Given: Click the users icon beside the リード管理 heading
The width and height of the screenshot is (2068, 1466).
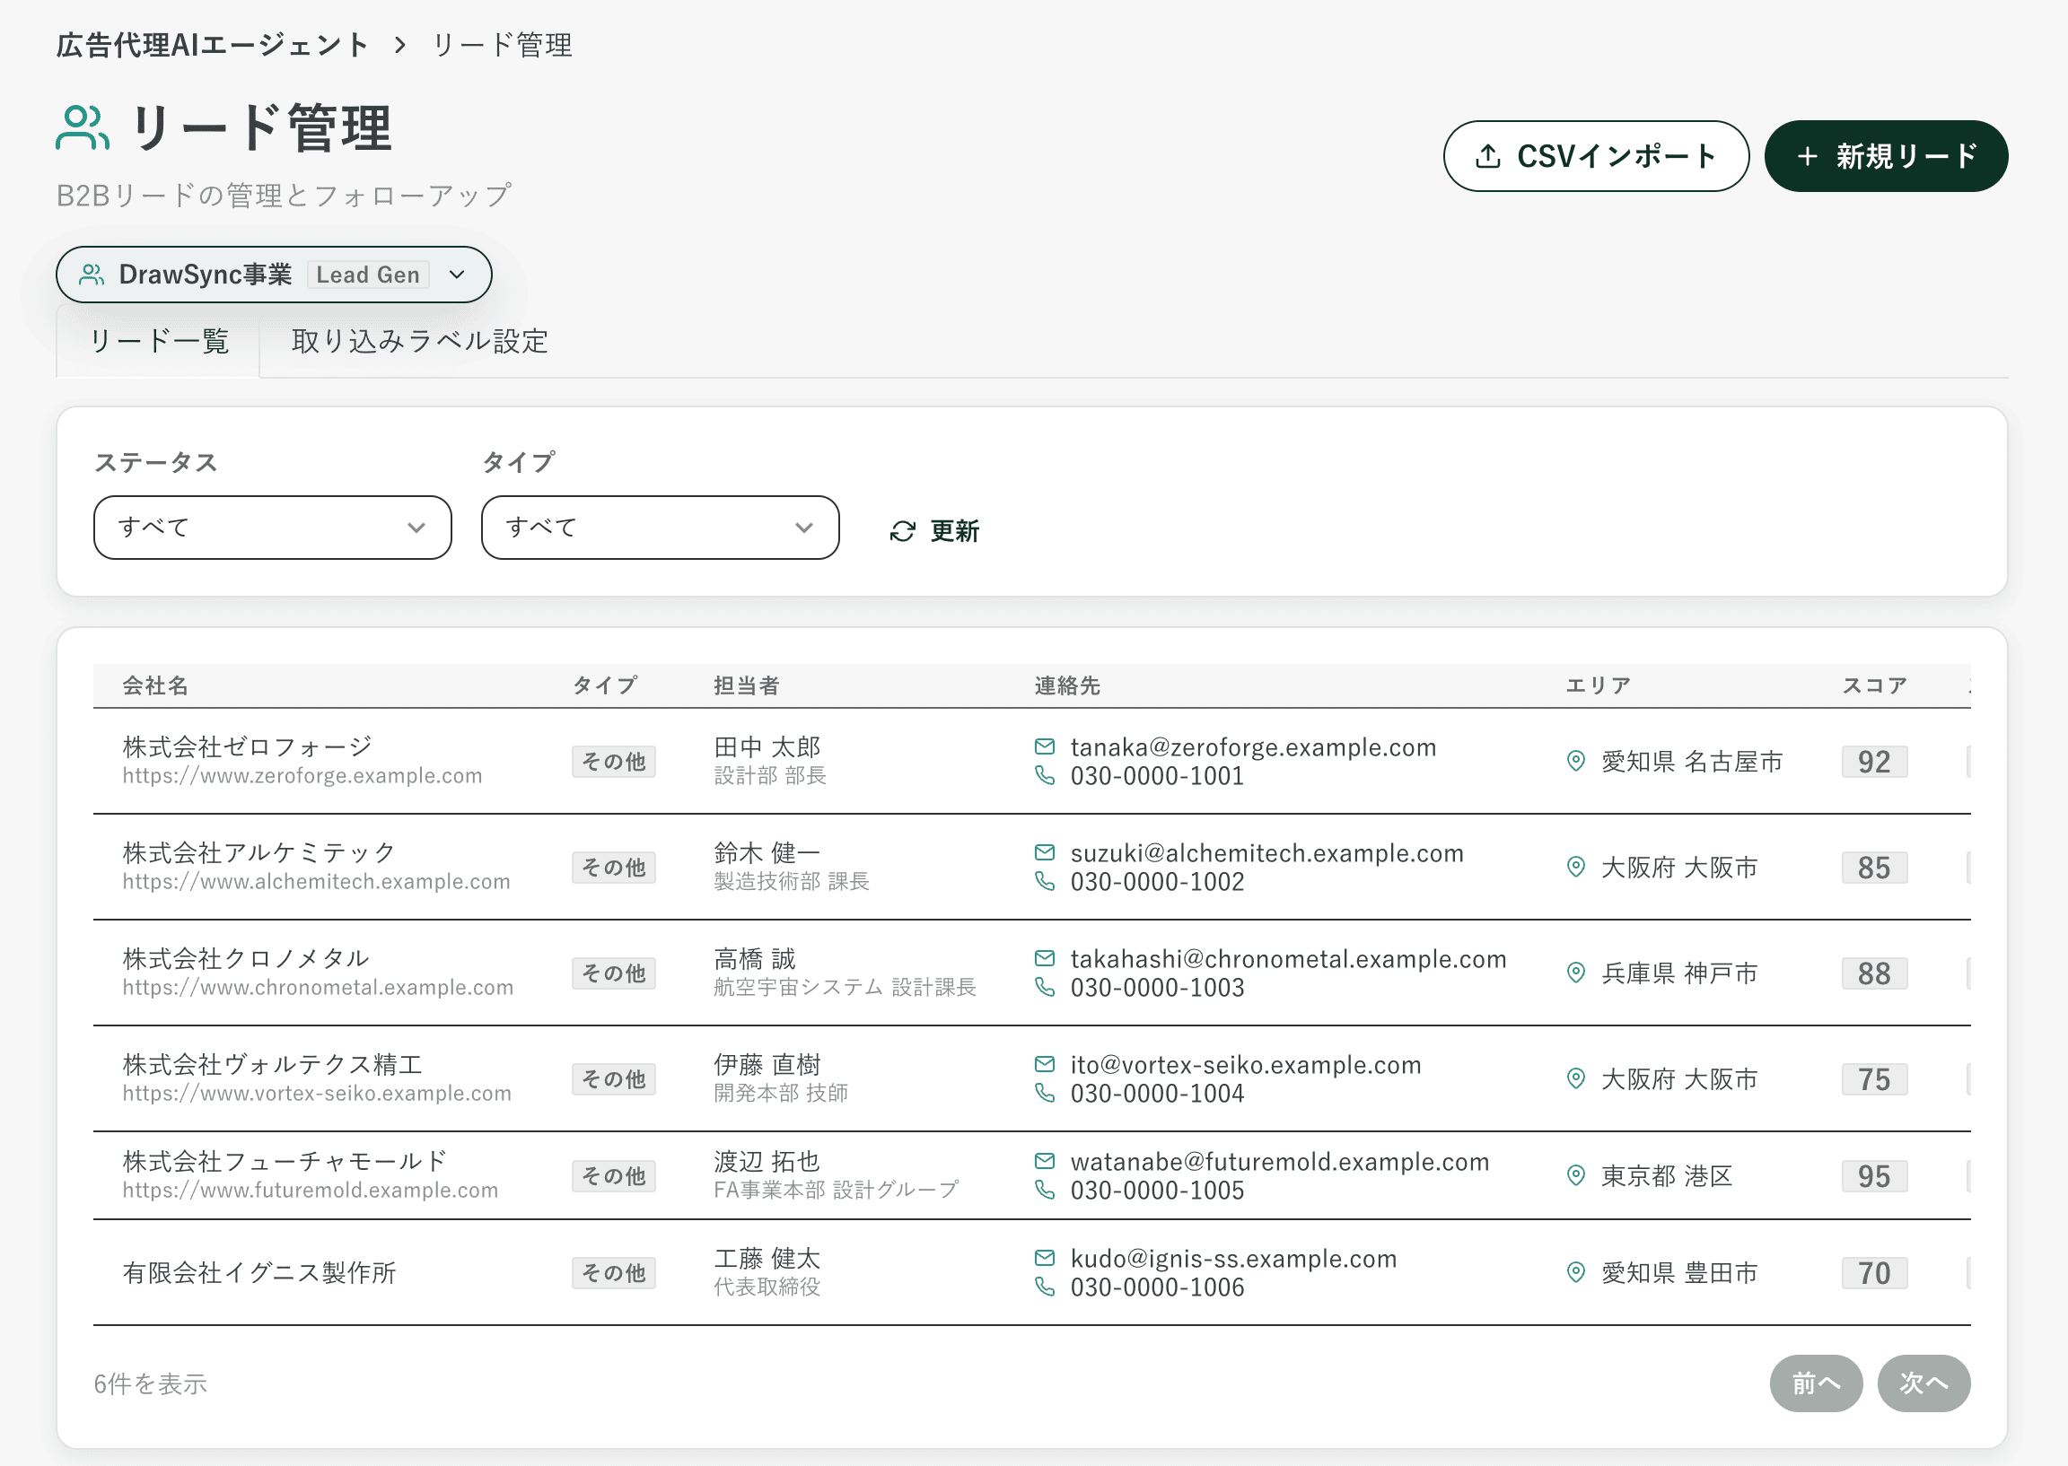Looking at the screenshot, I should click(83, 127).
